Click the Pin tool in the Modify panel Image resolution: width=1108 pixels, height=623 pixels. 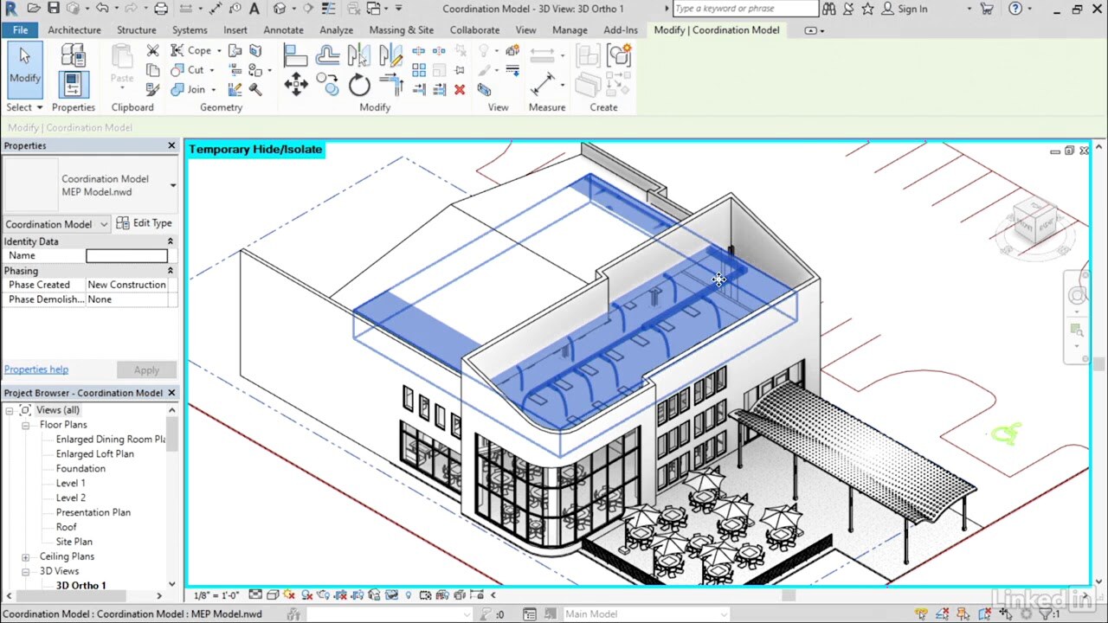click(x=460, y=69)
